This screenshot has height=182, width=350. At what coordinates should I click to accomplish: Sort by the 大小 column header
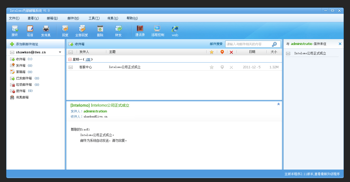pos(274,52)
